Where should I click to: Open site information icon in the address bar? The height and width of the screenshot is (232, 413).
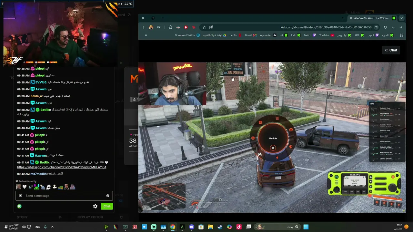pos(376,27)
